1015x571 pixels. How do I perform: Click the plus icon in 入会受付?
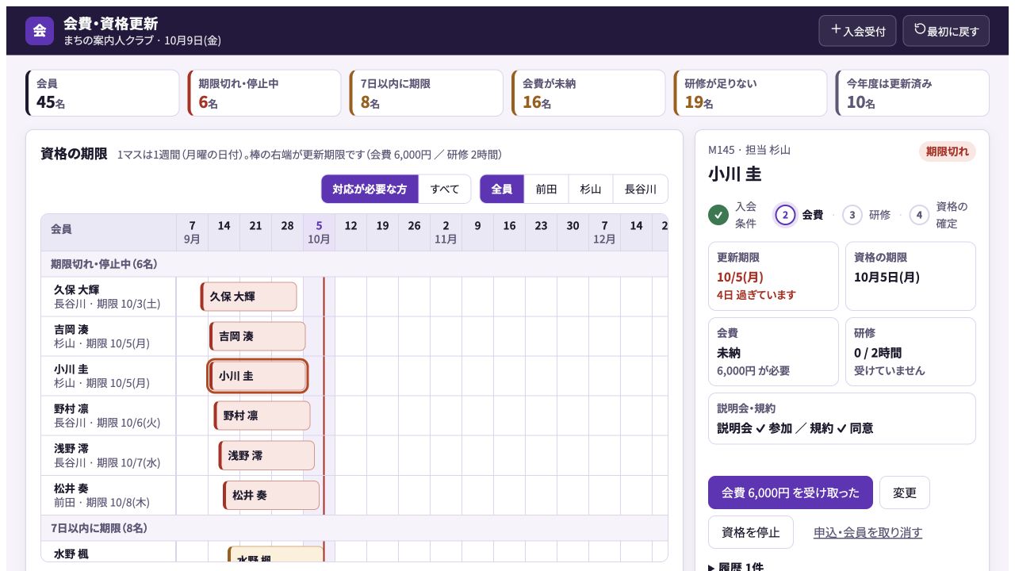click(x=836, y=29)
